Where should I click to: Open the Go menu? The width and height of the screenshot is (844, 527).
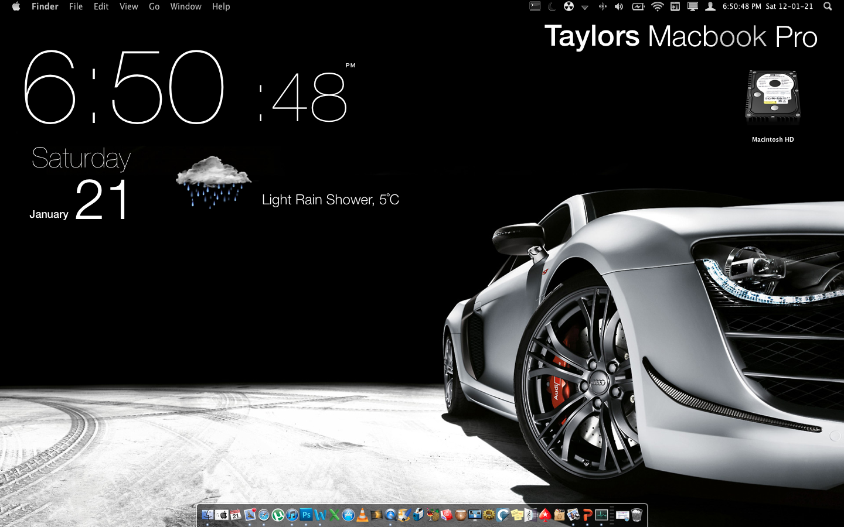pos(154,6)
